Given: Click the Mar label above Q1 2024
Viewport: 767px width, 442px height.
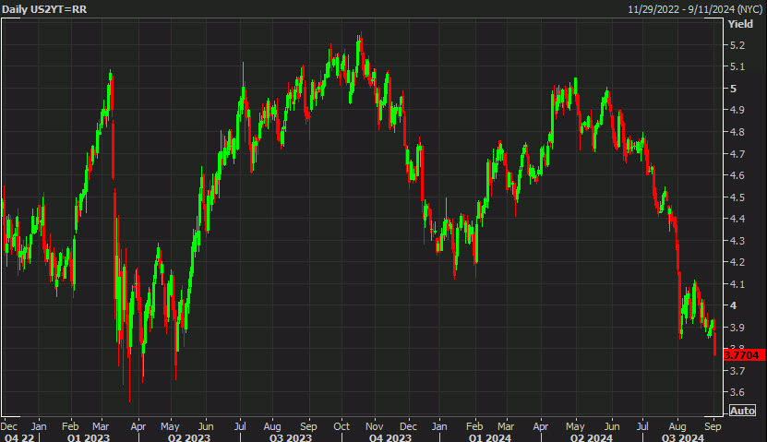Looking at the screenshot, I should coord(506,426).
